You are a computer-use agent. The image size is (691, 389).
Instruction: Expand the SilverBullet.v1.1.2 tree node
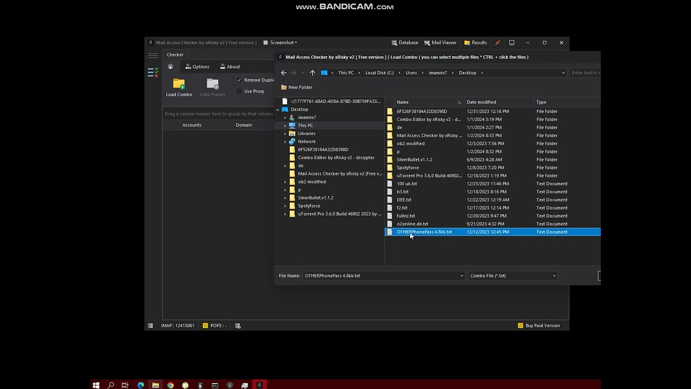[x=285, y=198]
